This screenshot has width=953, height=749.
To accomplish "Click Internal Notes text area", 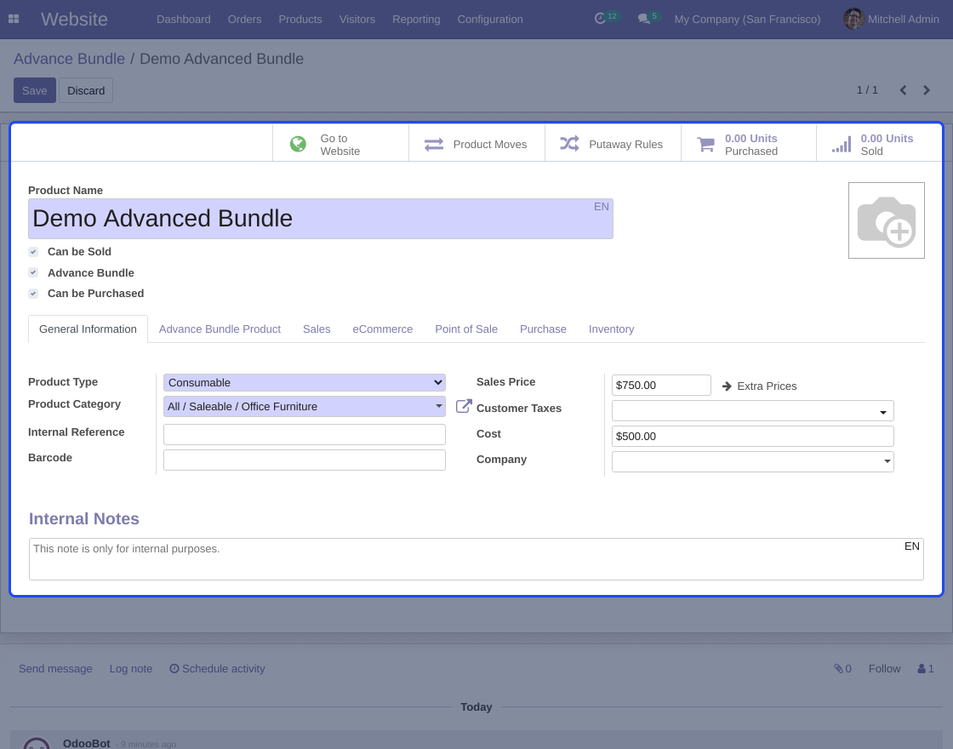I will click(476, 558).
